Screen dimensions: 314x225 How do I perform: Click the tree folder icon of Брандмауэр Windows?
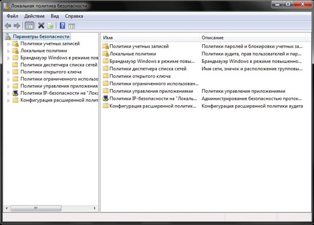coord(15,58)
